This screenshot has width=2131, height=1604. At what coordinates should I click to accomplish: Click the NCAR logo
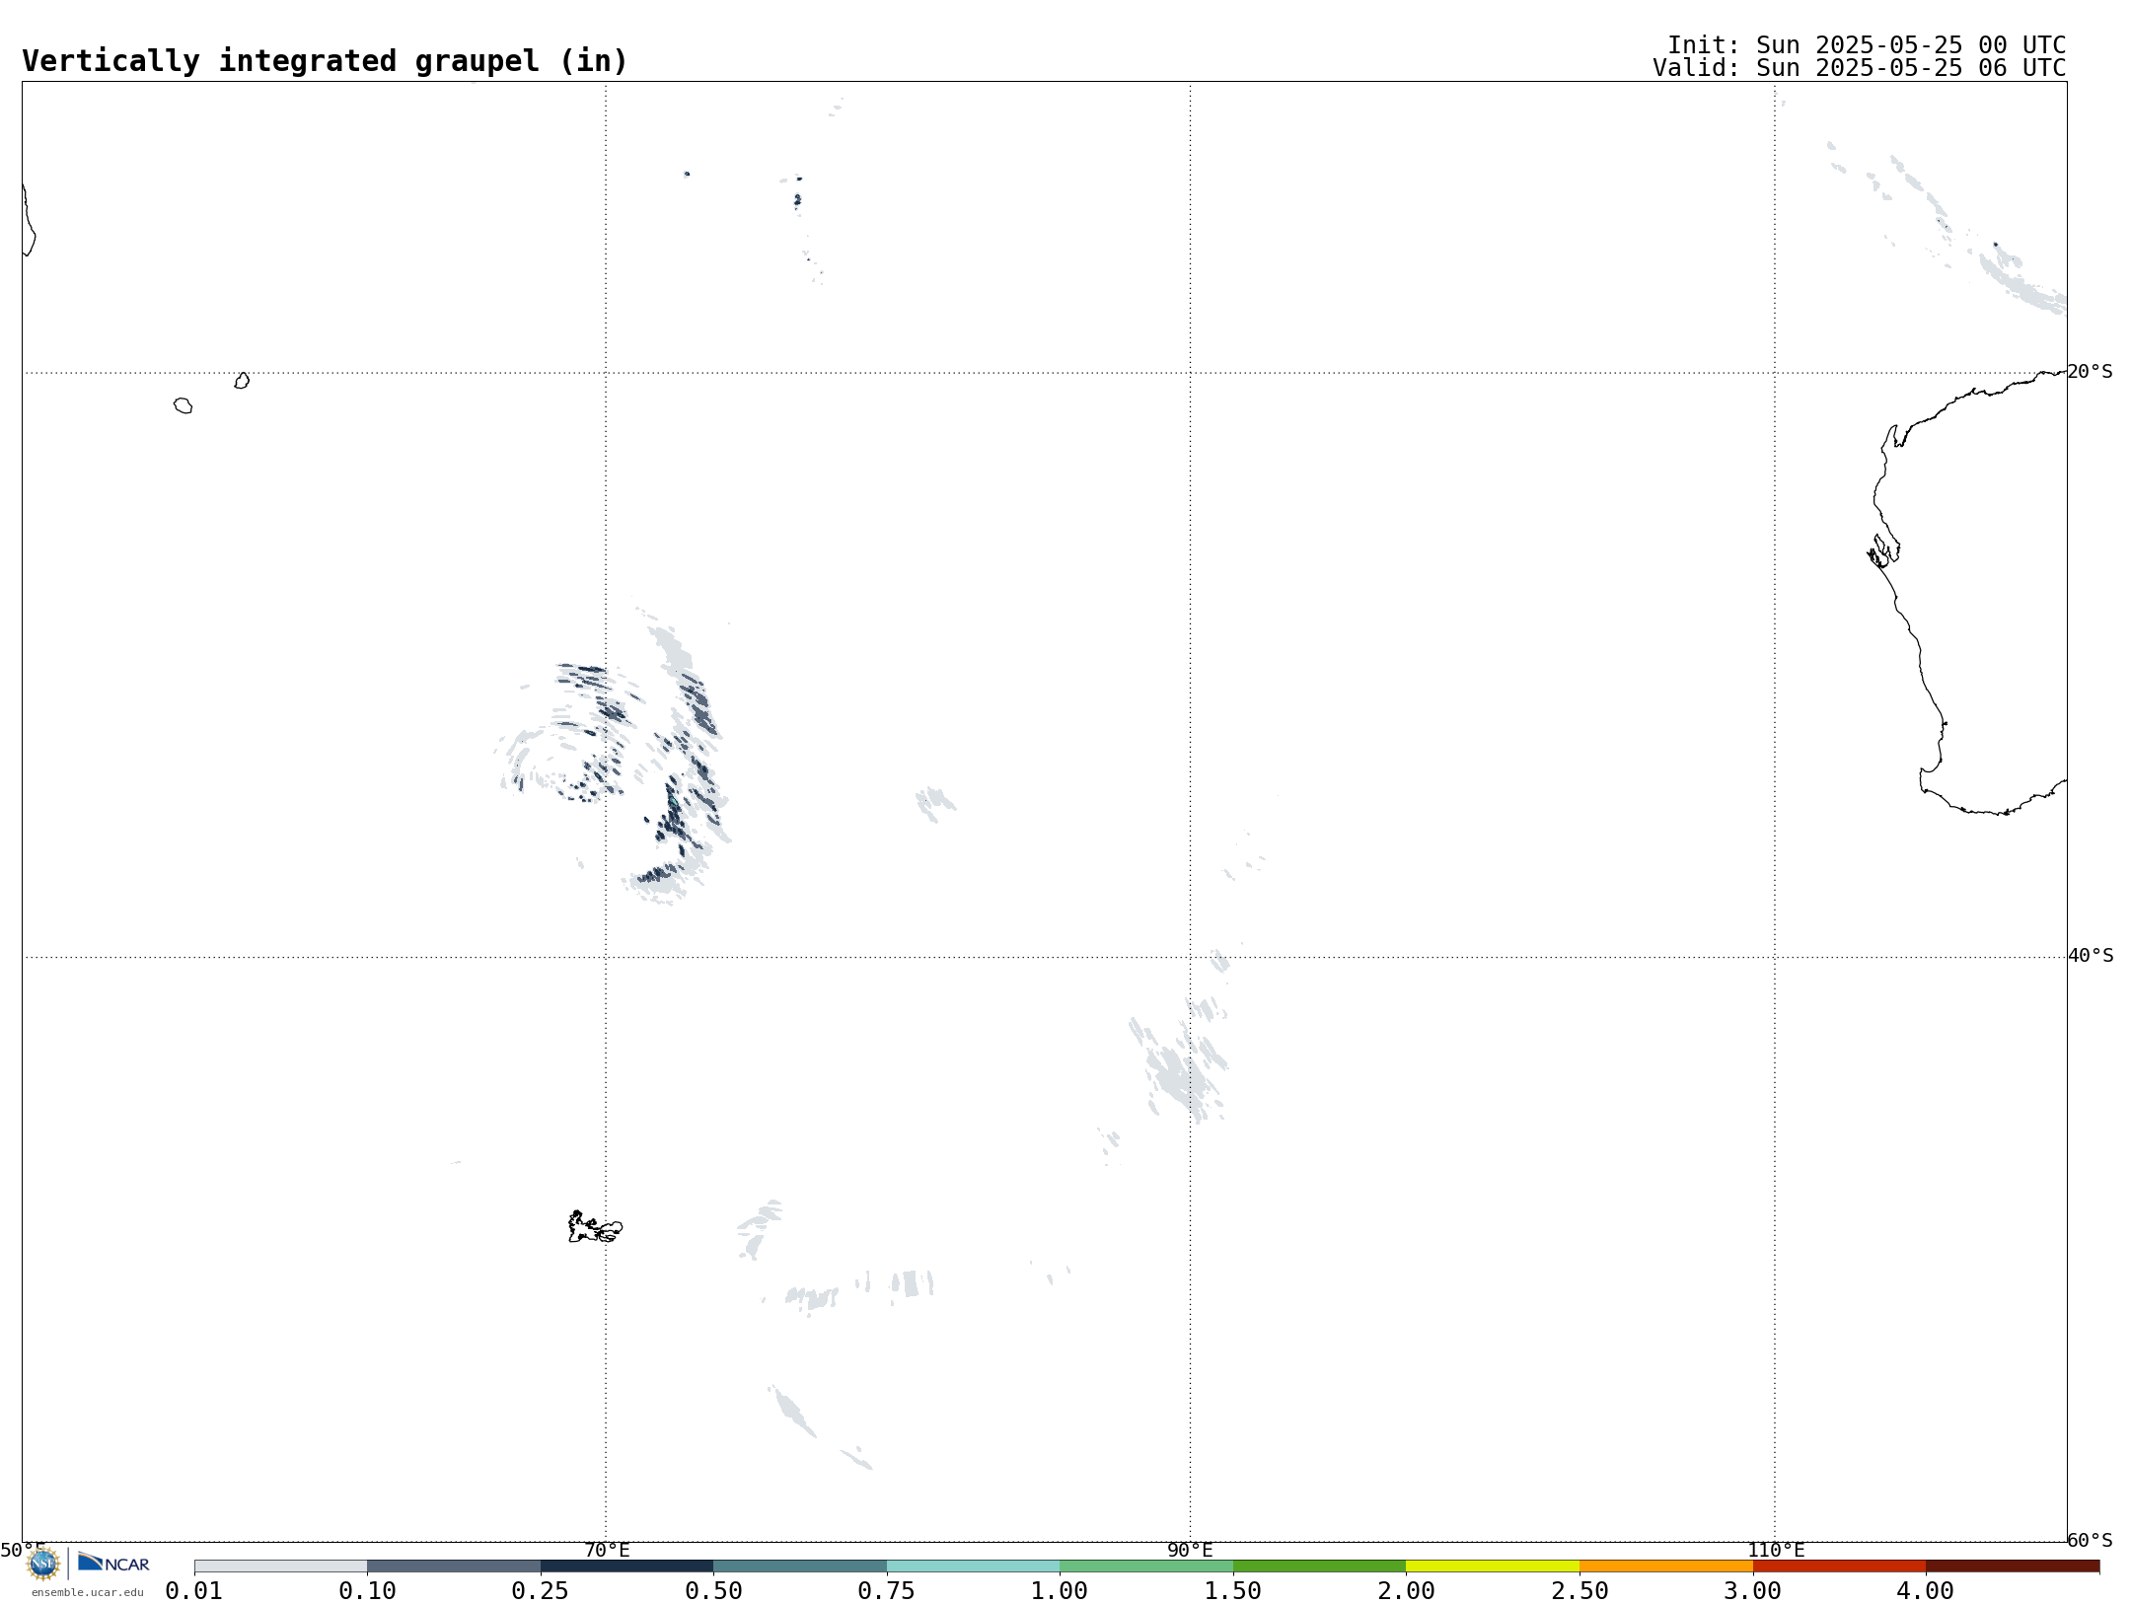coord(113,1564)
